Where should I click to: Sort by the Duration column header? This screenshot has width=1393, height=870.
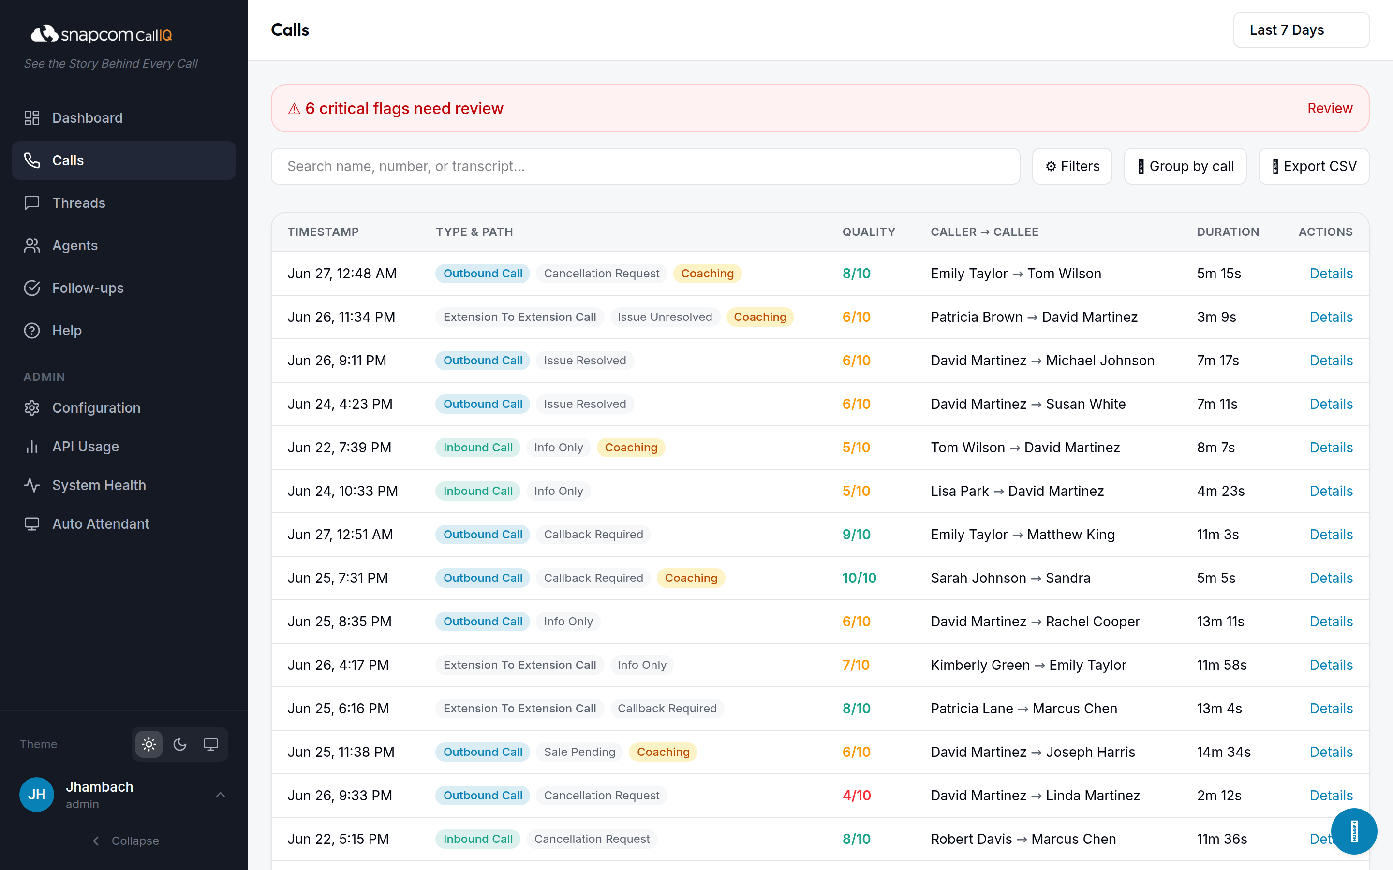click(x=1228, y=232)
